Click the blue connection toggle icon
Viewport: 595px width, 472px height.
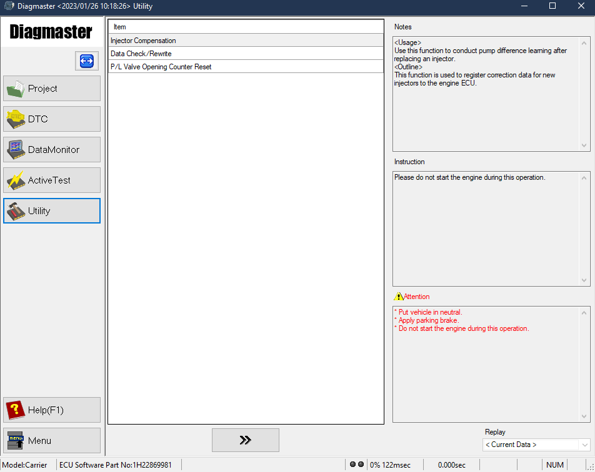pos(87,61)
